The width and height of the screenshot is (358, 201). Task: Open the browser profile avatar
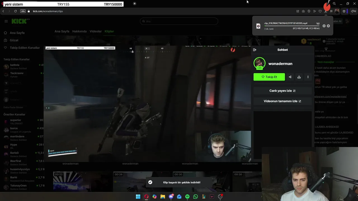tap(337, 11)
